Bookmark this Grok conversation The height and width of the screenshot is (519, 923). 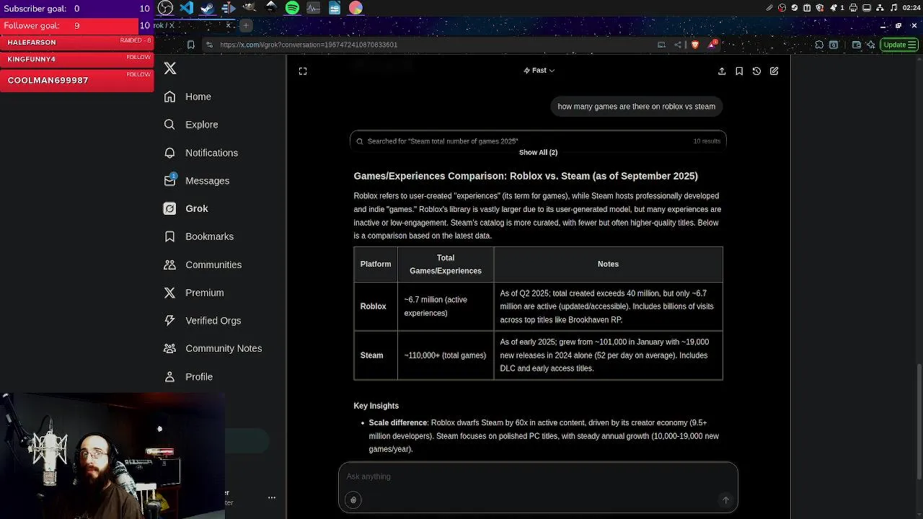click(739, 71)
